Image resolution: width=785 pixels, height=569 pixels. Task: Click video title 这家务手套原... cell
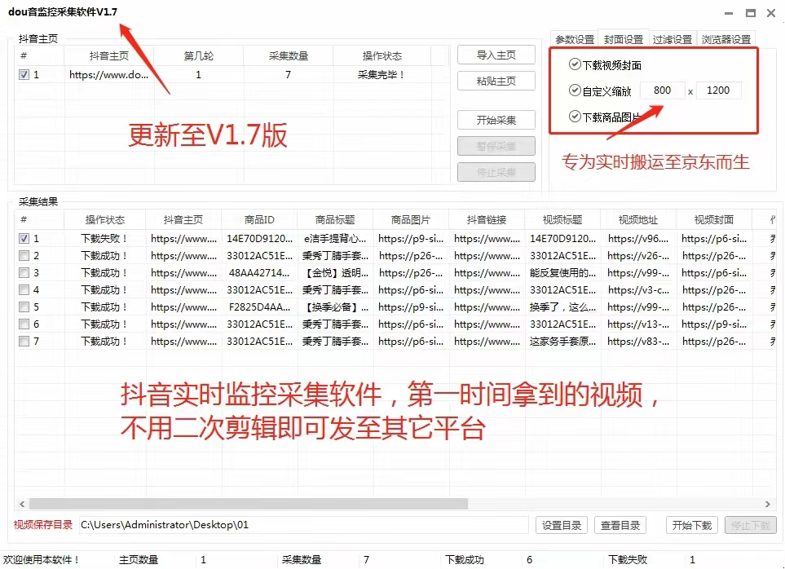(x=562, y=342)
